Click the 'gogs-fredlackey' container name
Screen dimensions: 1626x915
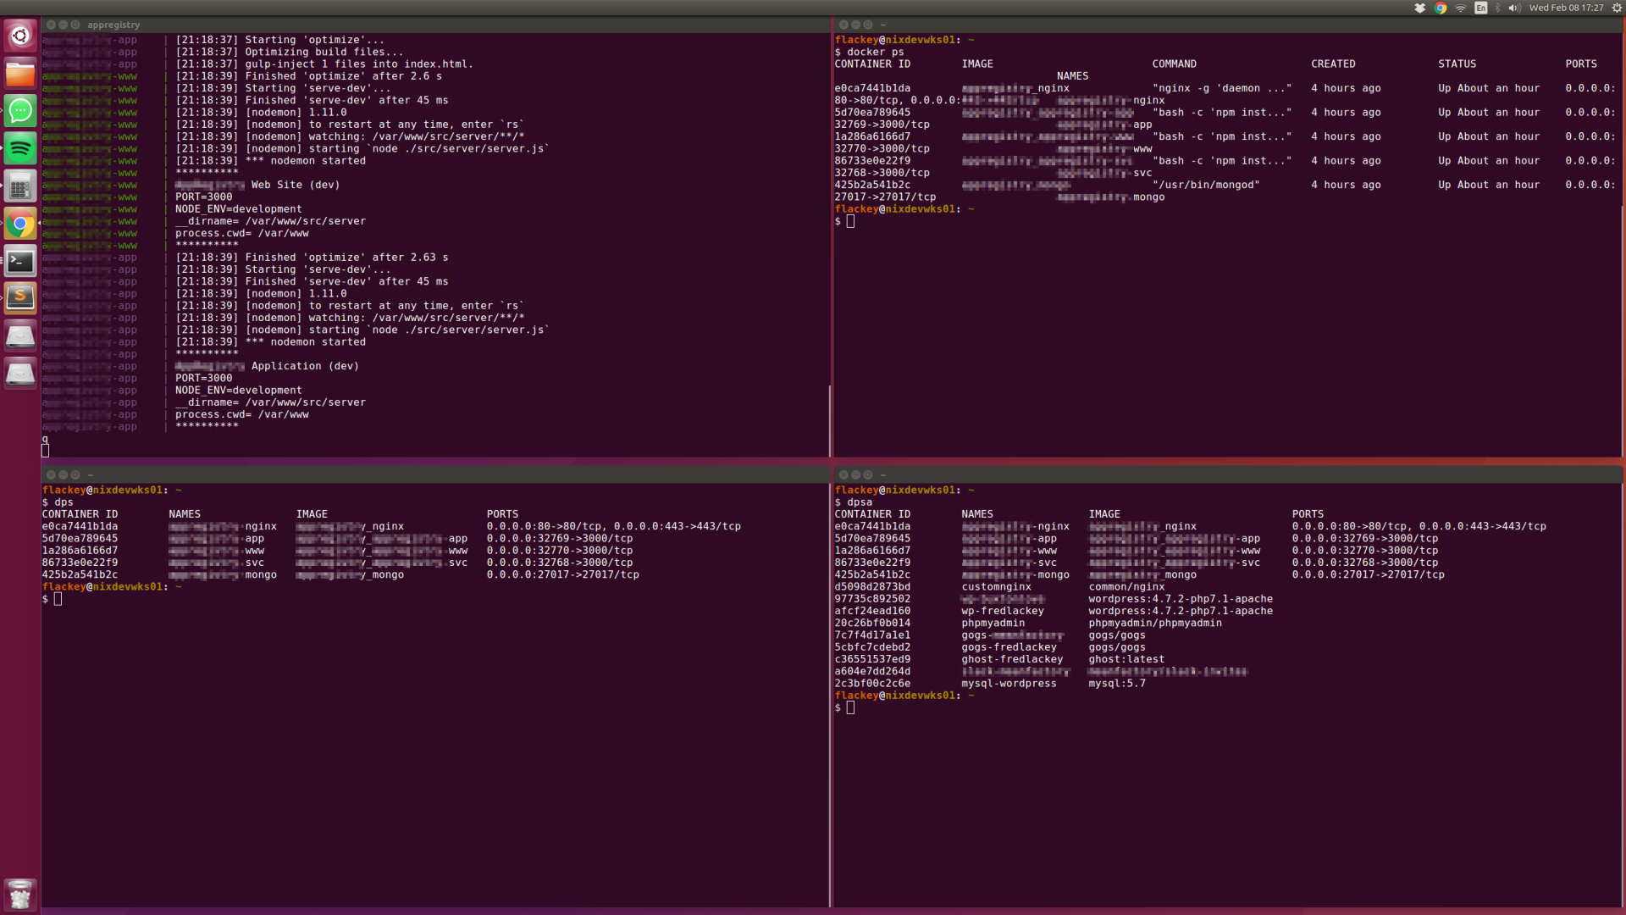[1009, 647]
